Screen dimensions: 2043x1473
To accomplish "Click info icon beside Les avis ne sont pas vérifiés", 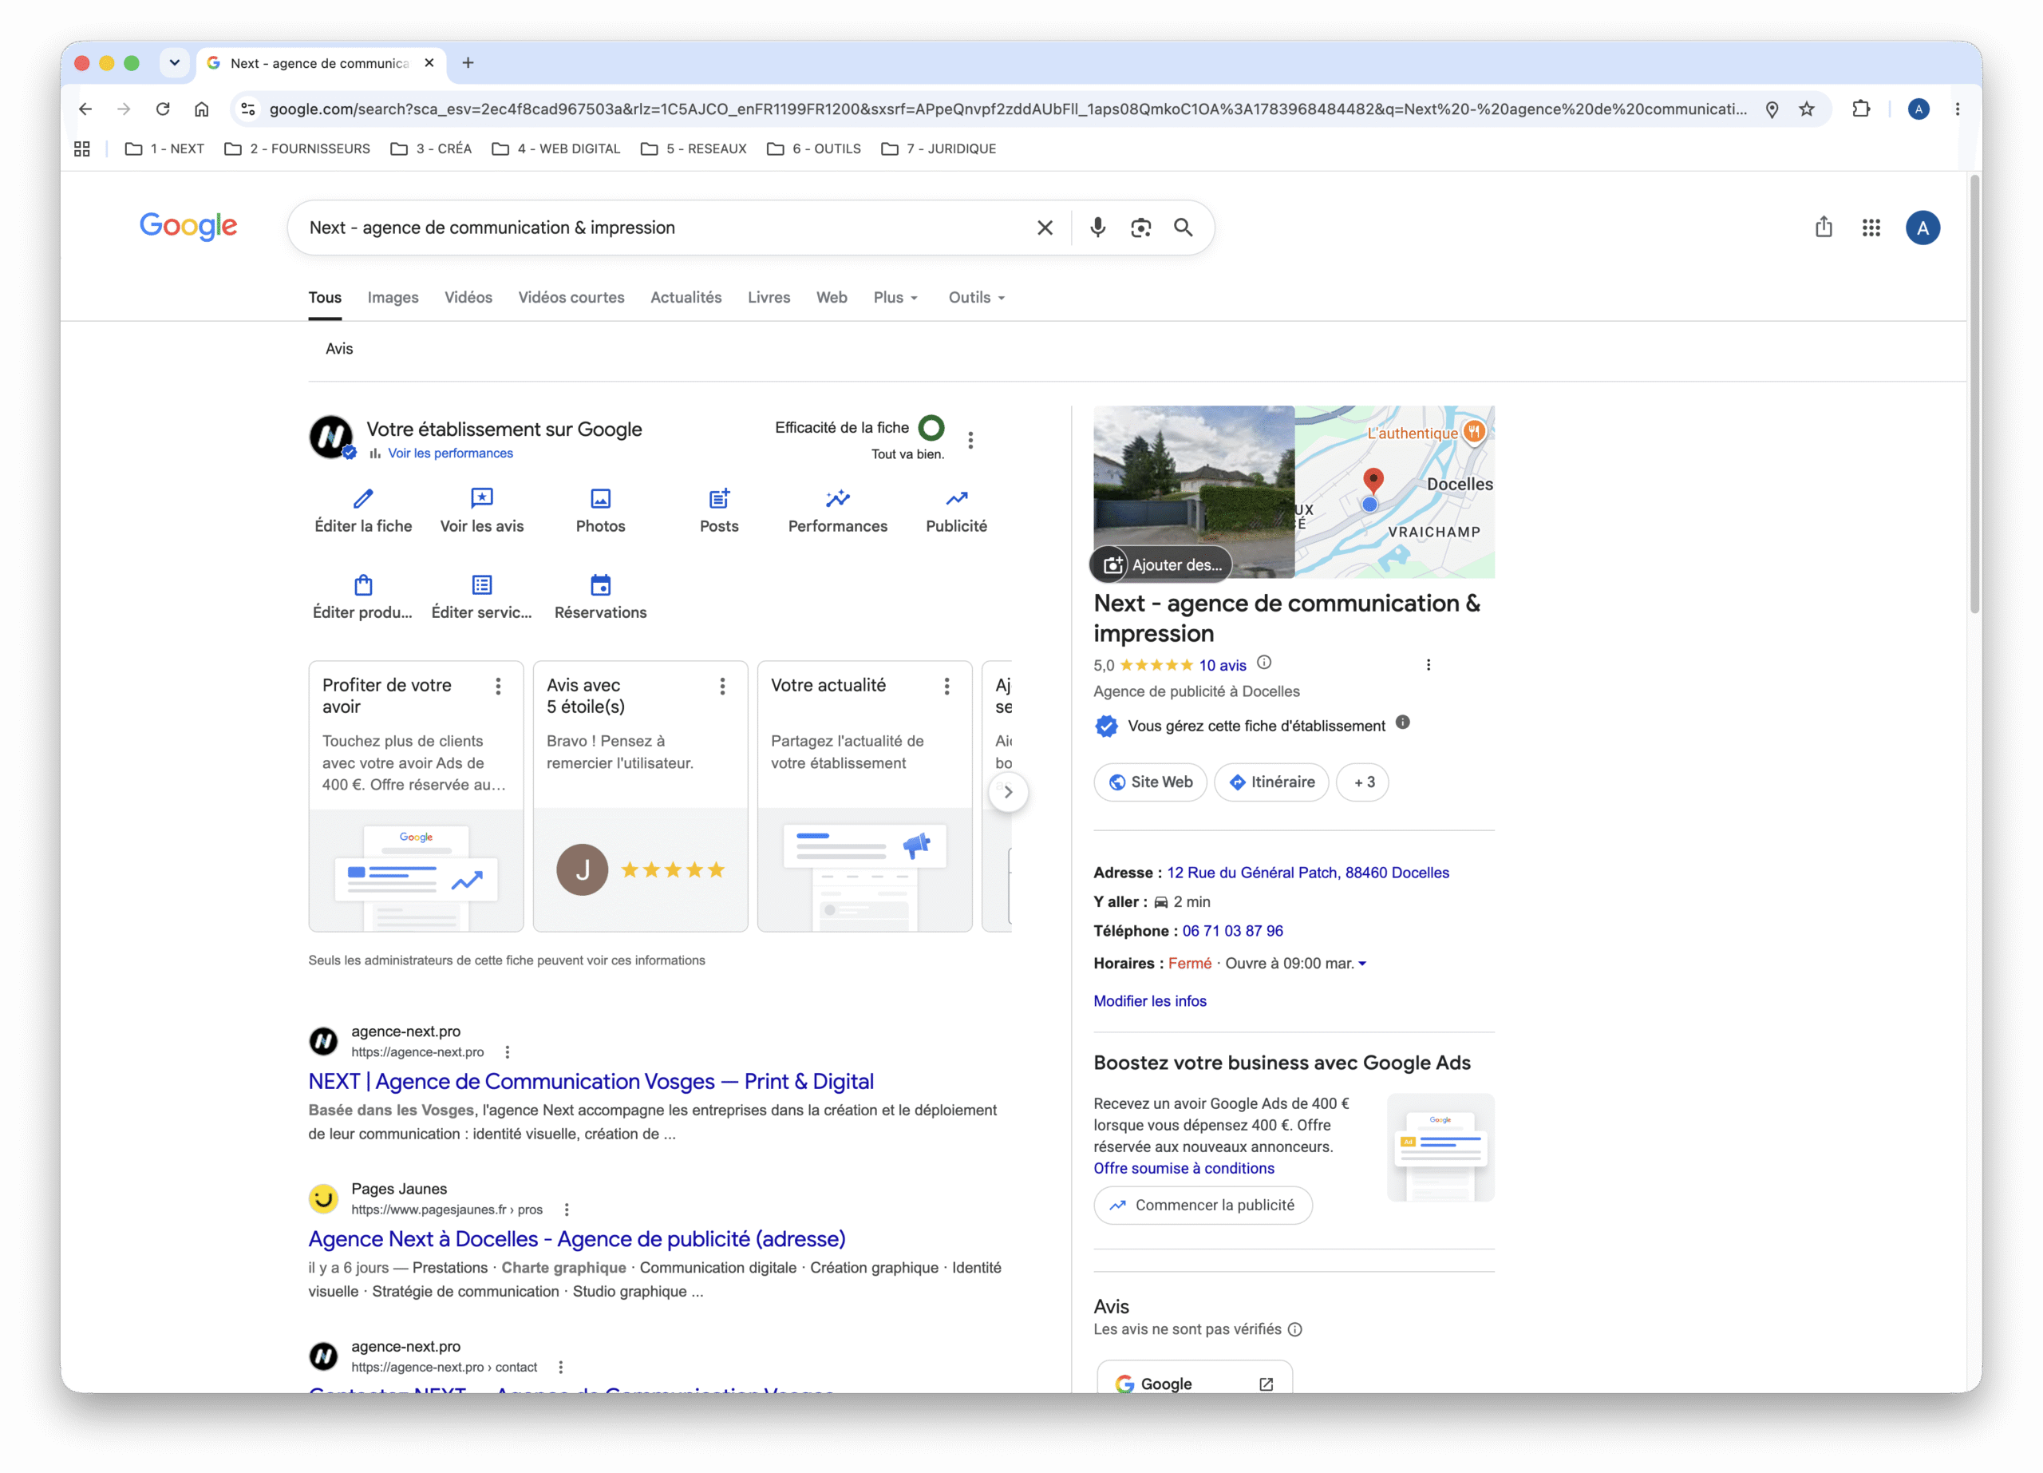I will (x=1294, y=1328).
